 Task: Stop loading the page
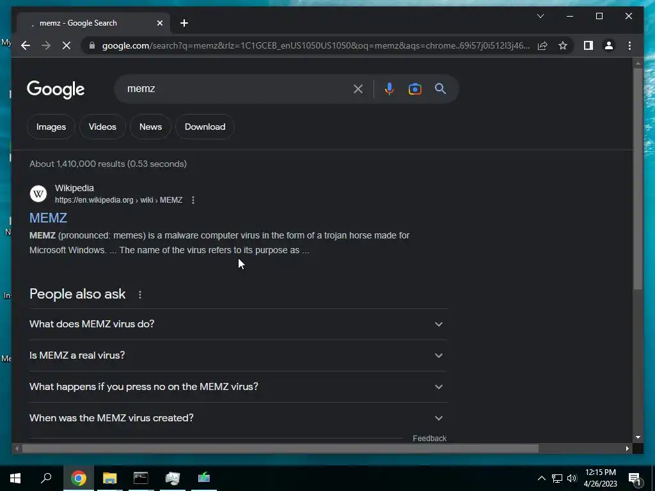click(x=67, y=45)
